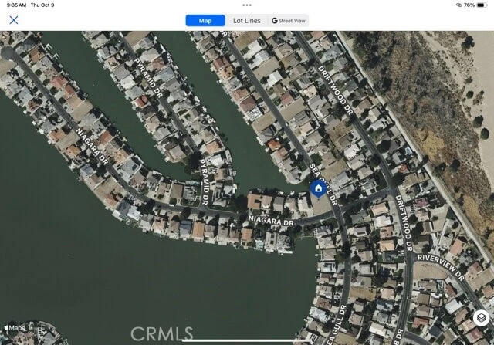Open Google Street View
This screenshot has width=494, height=345.
[288, 21]
